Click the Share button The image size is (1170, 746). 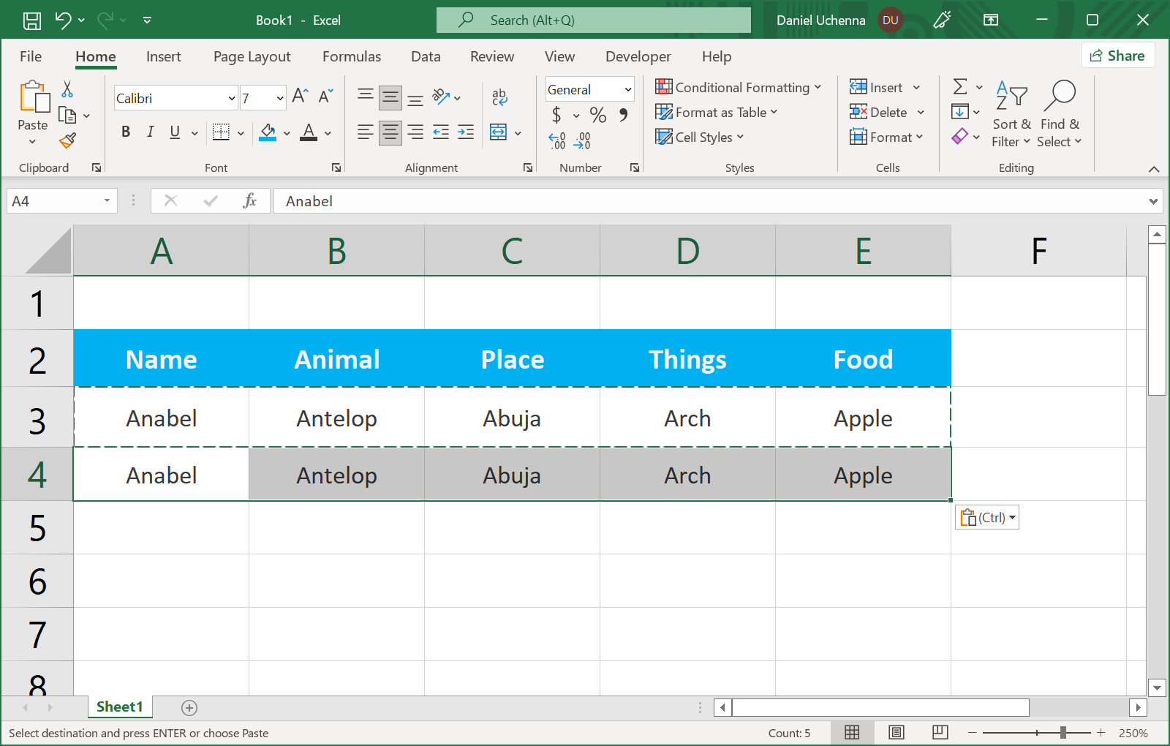tap(1117, 56)
